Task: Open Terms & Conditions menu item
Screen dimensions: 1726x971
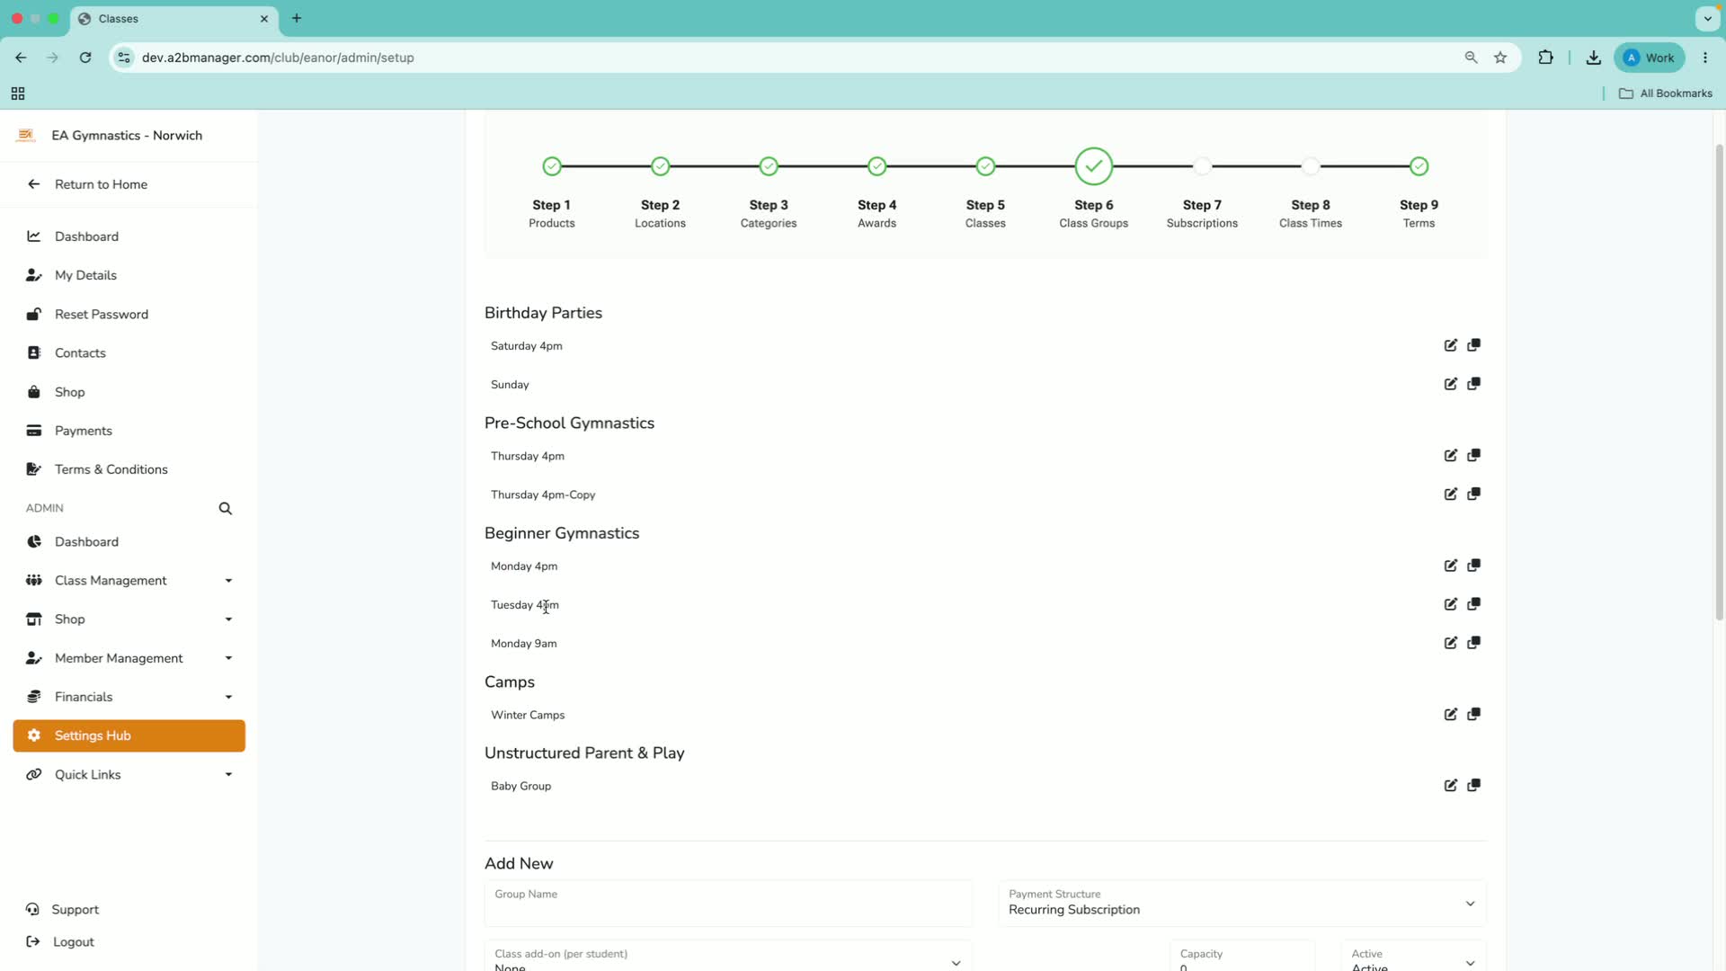Action: 111,469
